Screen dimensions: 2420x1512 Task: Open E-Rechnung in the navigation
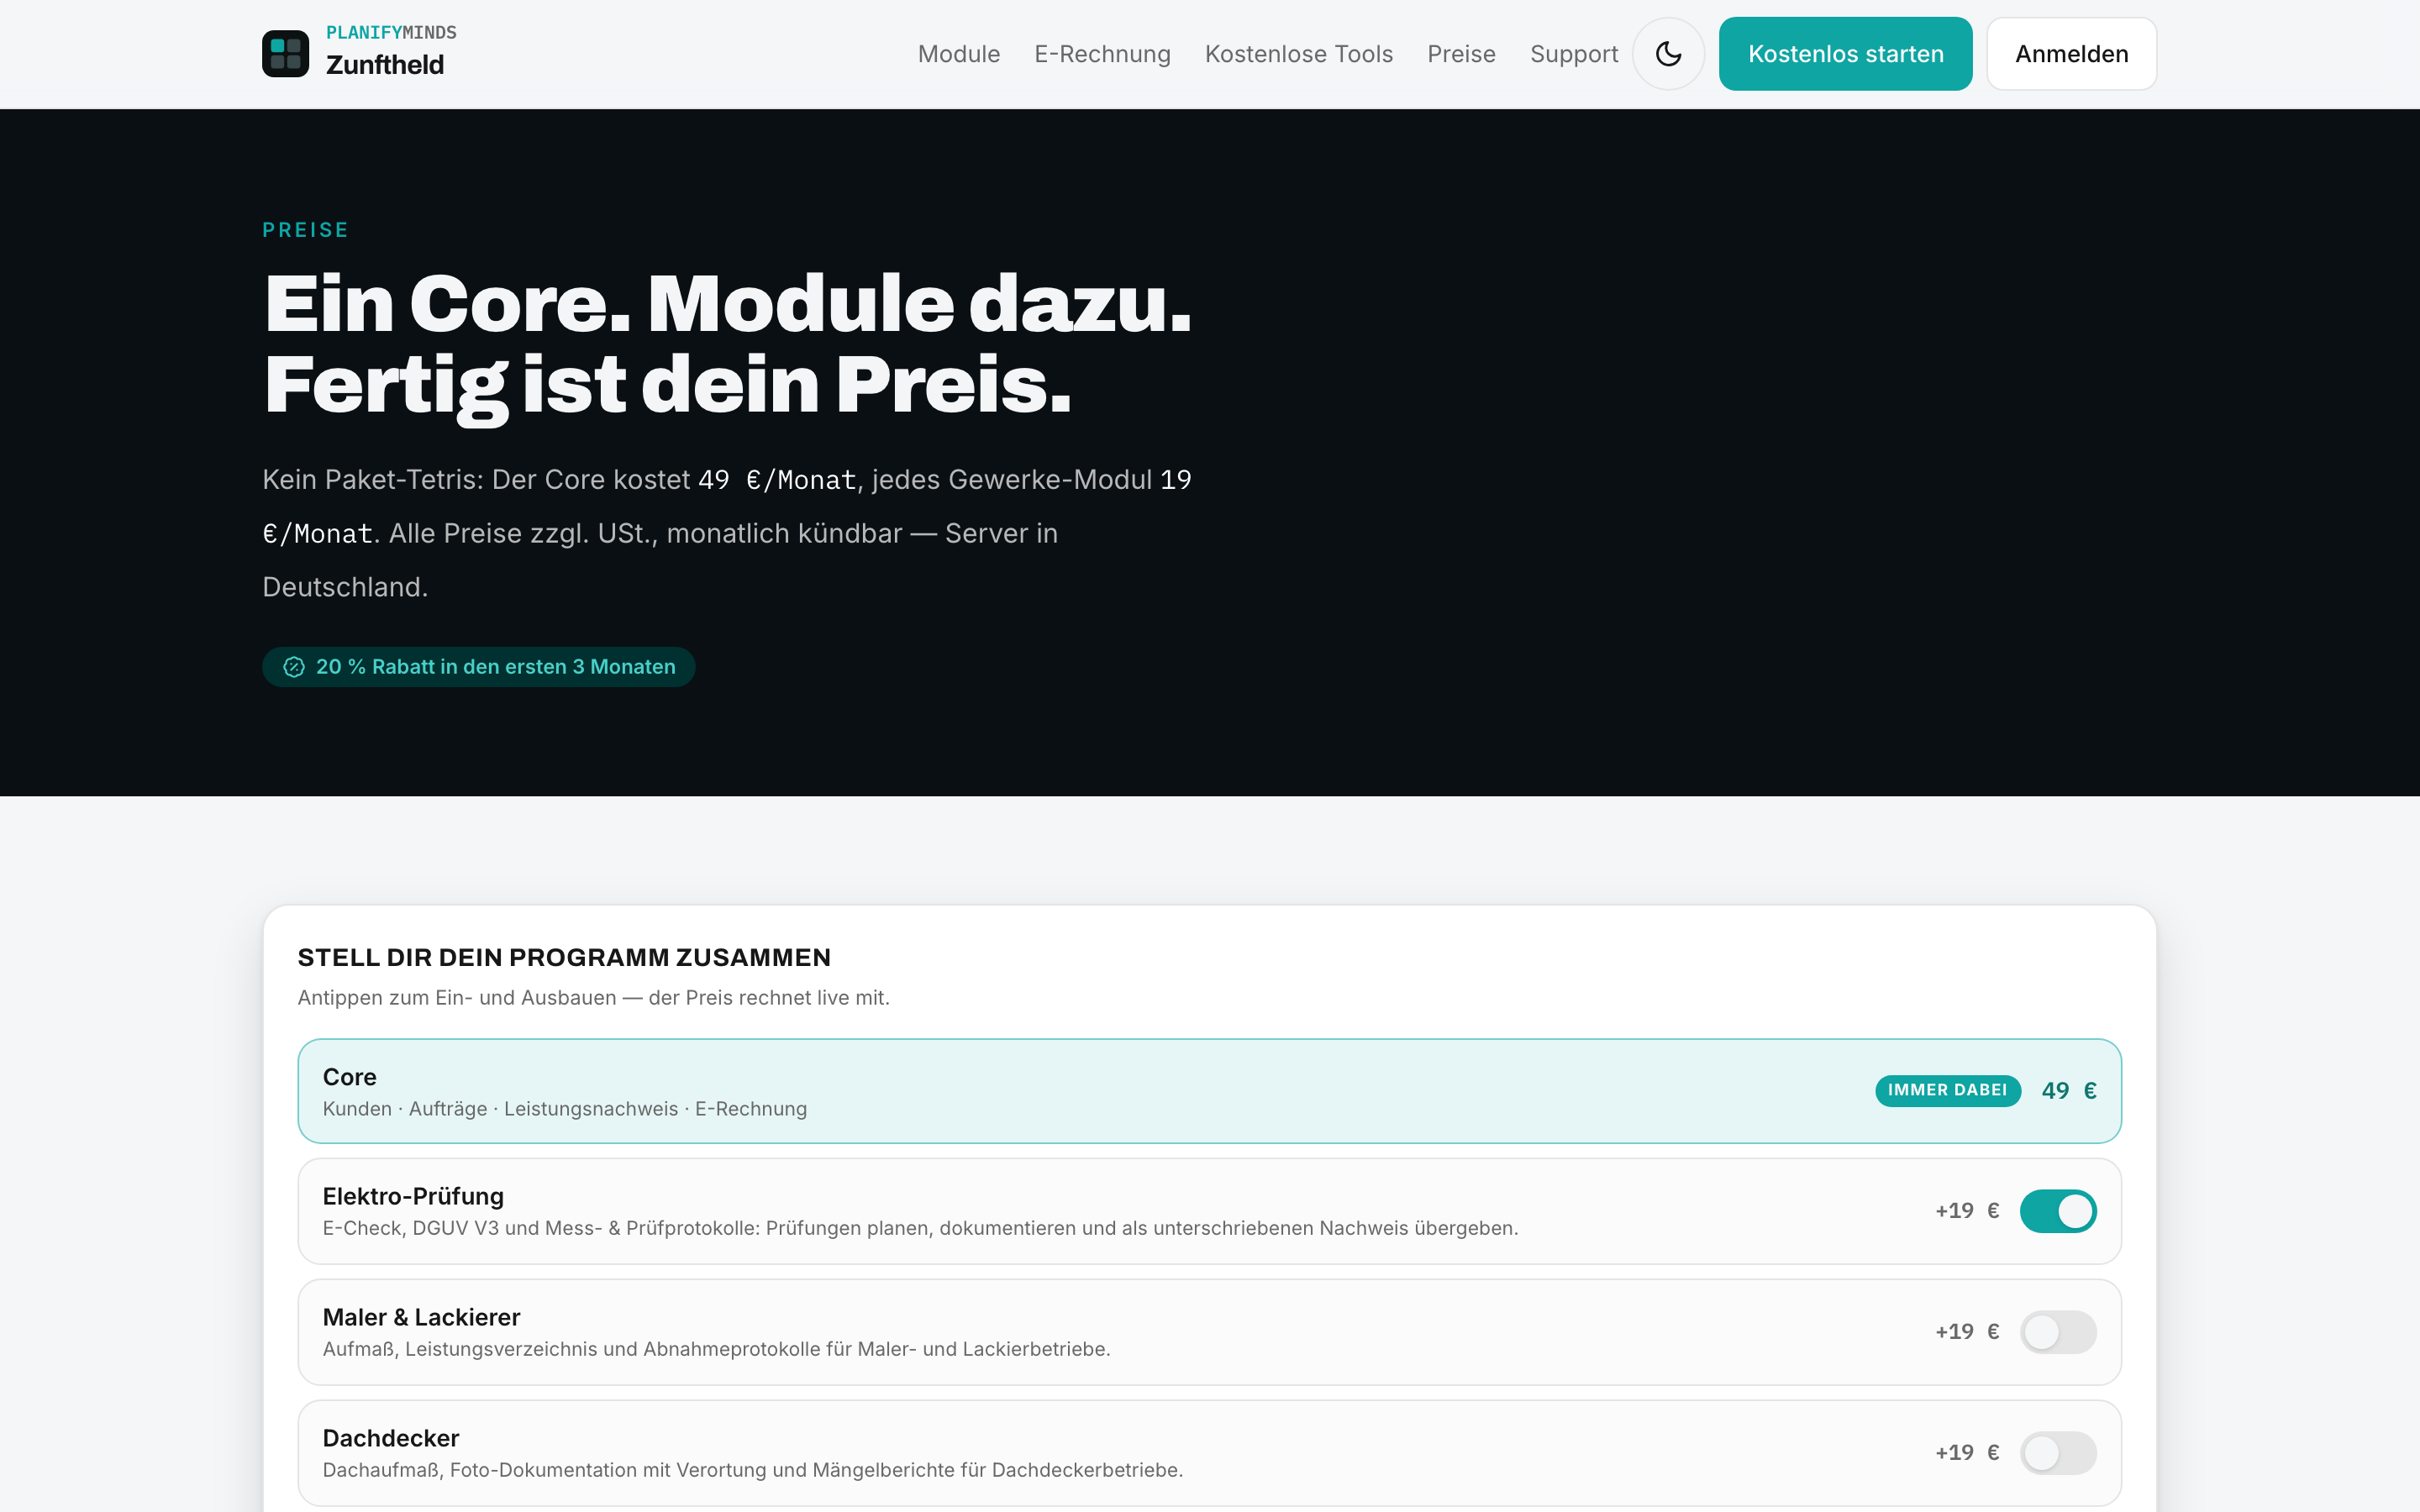tap(1102, 54)
